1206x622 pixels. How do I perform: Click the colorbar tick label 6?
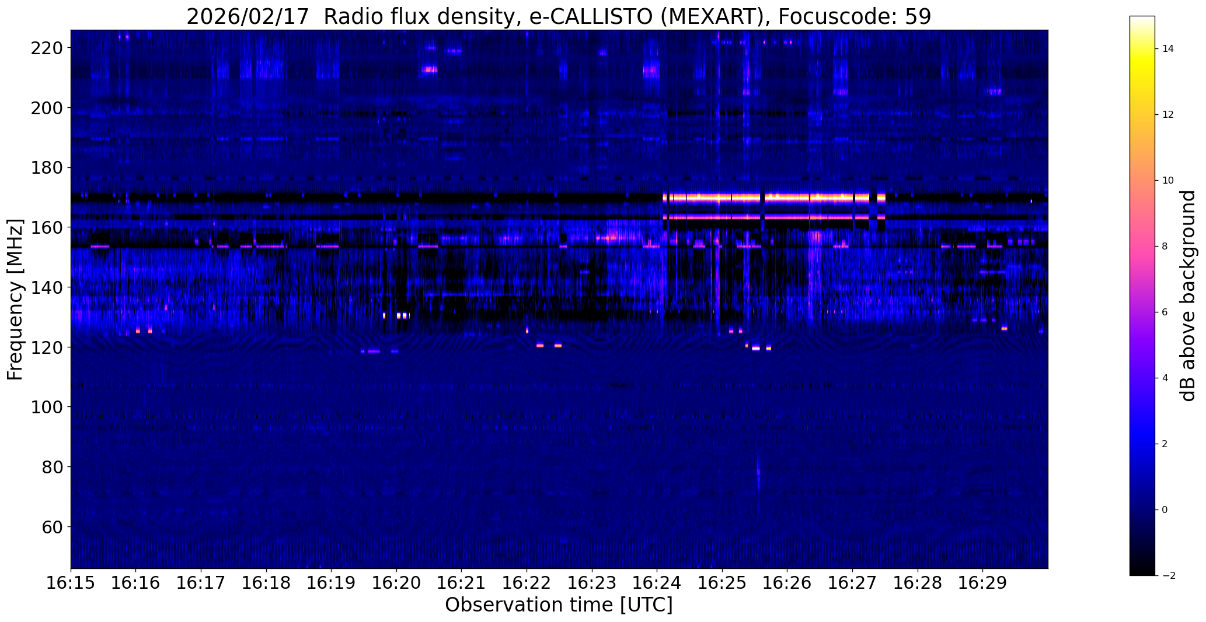tap(1165, 312)
